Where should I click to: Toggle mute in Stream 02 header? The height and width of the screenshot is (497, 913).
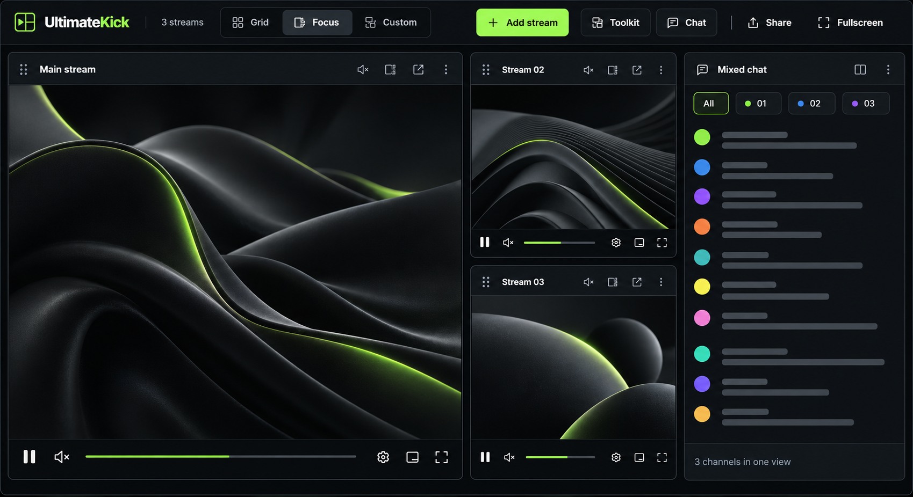[588, 70]
